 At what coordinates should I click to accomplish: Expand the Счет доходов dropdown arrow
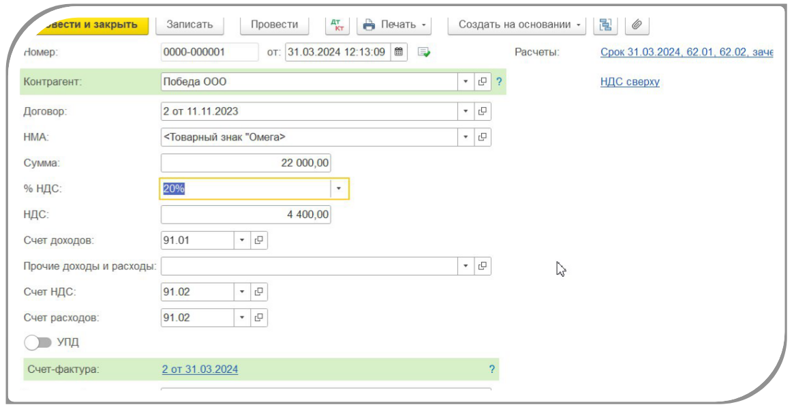[x=241, y=241]
